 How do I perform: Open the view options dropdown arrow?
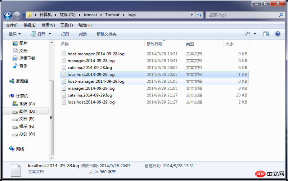255,34
